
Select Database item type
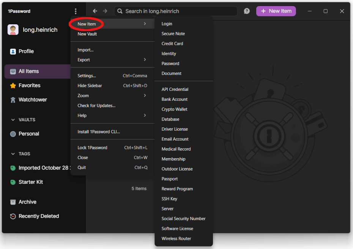click(x=184, y=119)
